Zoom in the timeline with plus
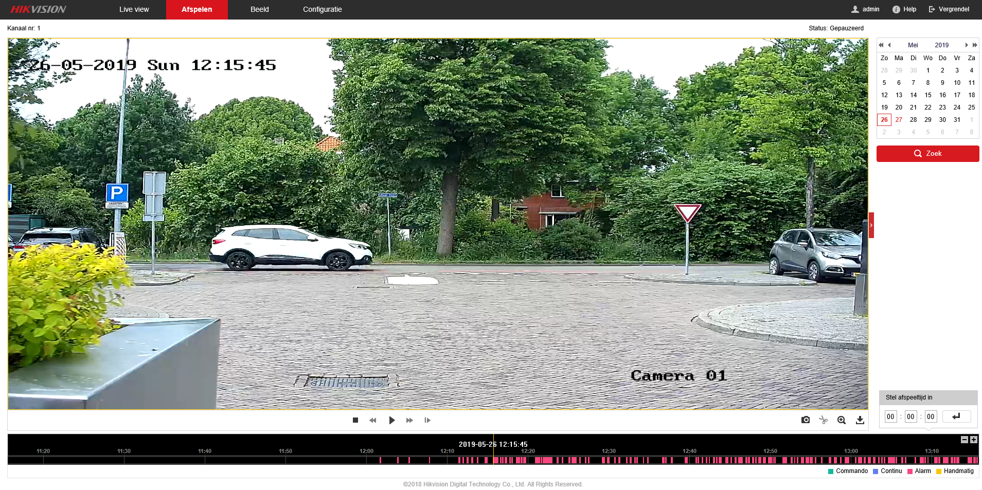The width and height of the screenshot is (982, 490). pos(973,440)
